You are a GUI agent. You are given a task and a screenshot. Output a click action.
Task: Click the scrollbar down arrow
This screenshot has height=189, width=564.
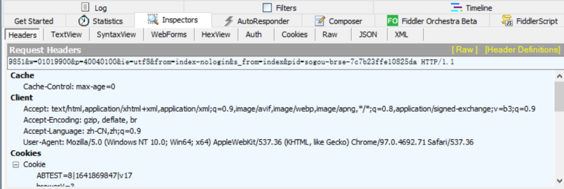559,181
